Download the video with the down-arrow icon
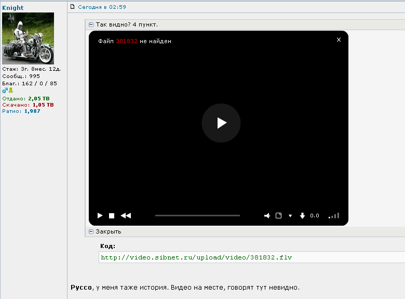405x299 pixels. [302, 216]
